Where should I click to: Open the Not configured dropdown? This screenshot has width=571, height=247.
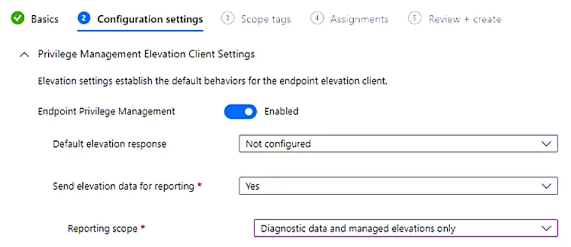click(x=398, y=144)
